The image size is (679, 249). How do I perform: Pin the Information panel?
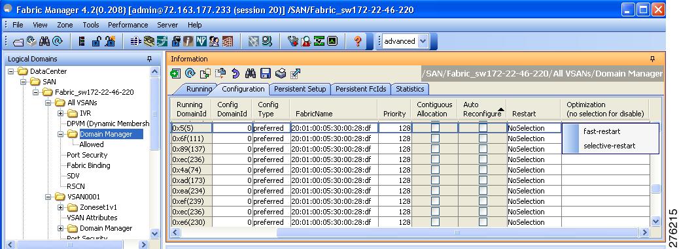point(653,59)
